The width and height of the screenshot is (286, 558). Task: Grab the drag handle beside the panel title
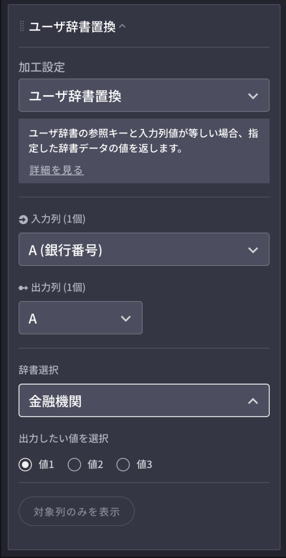click(x=22, y=27)
